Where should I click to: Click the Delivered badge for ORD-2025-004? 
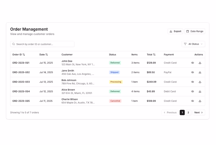[x=115, y=91]
